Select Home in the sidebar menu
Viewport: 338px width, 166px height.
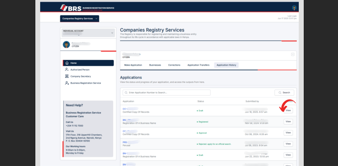pos(88,63)
